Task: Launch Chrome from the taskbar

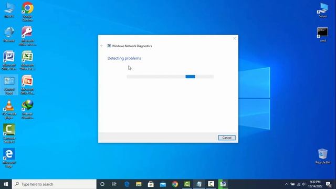Action: (175, 184)
